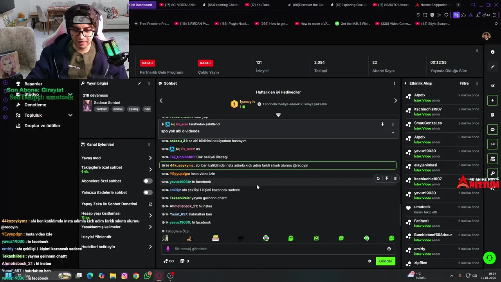This screenshot has width=501, height=282.
Task: Unpin the pinned chat message
Action: click(382, 124)
